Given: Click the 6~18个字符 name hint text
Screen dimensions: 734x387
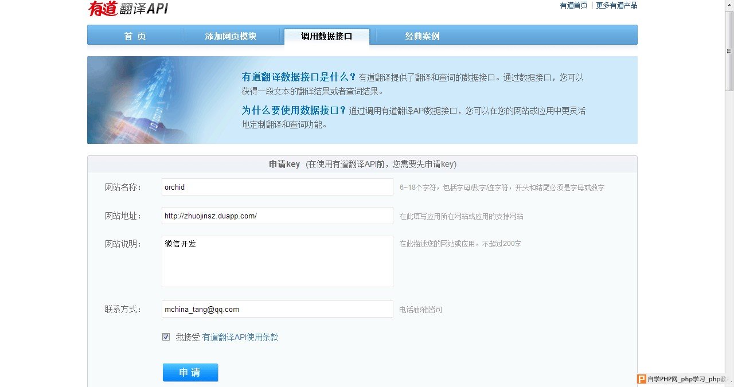Looking at the screenshot, I should (502, 187).
